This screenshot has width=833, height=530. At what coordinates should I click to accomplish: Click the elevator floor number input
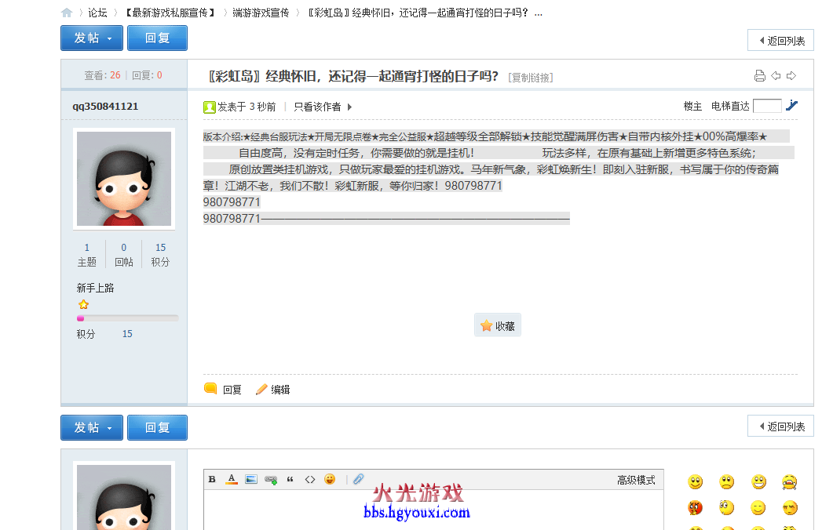pyautogui.click(x=767, y=106)
